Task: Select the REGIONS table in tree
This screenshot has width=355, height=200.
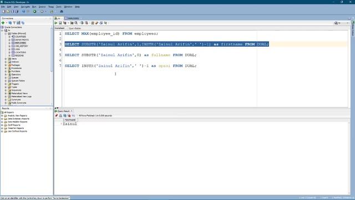Action: pos(19,56)
